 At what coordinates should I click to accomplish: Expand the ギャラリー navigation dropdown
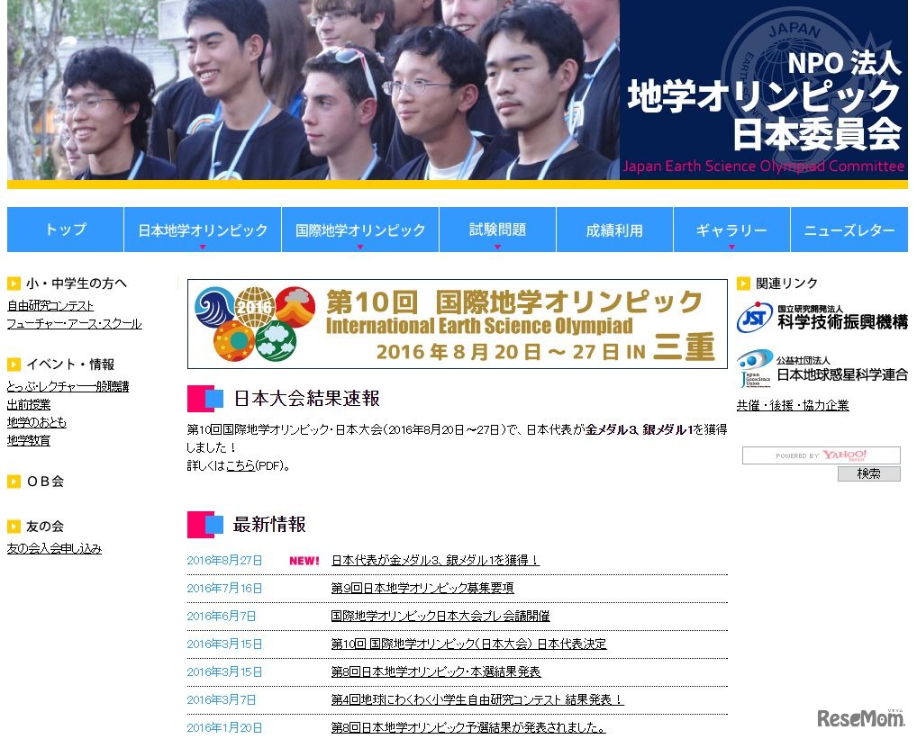[x=731, y=230]
